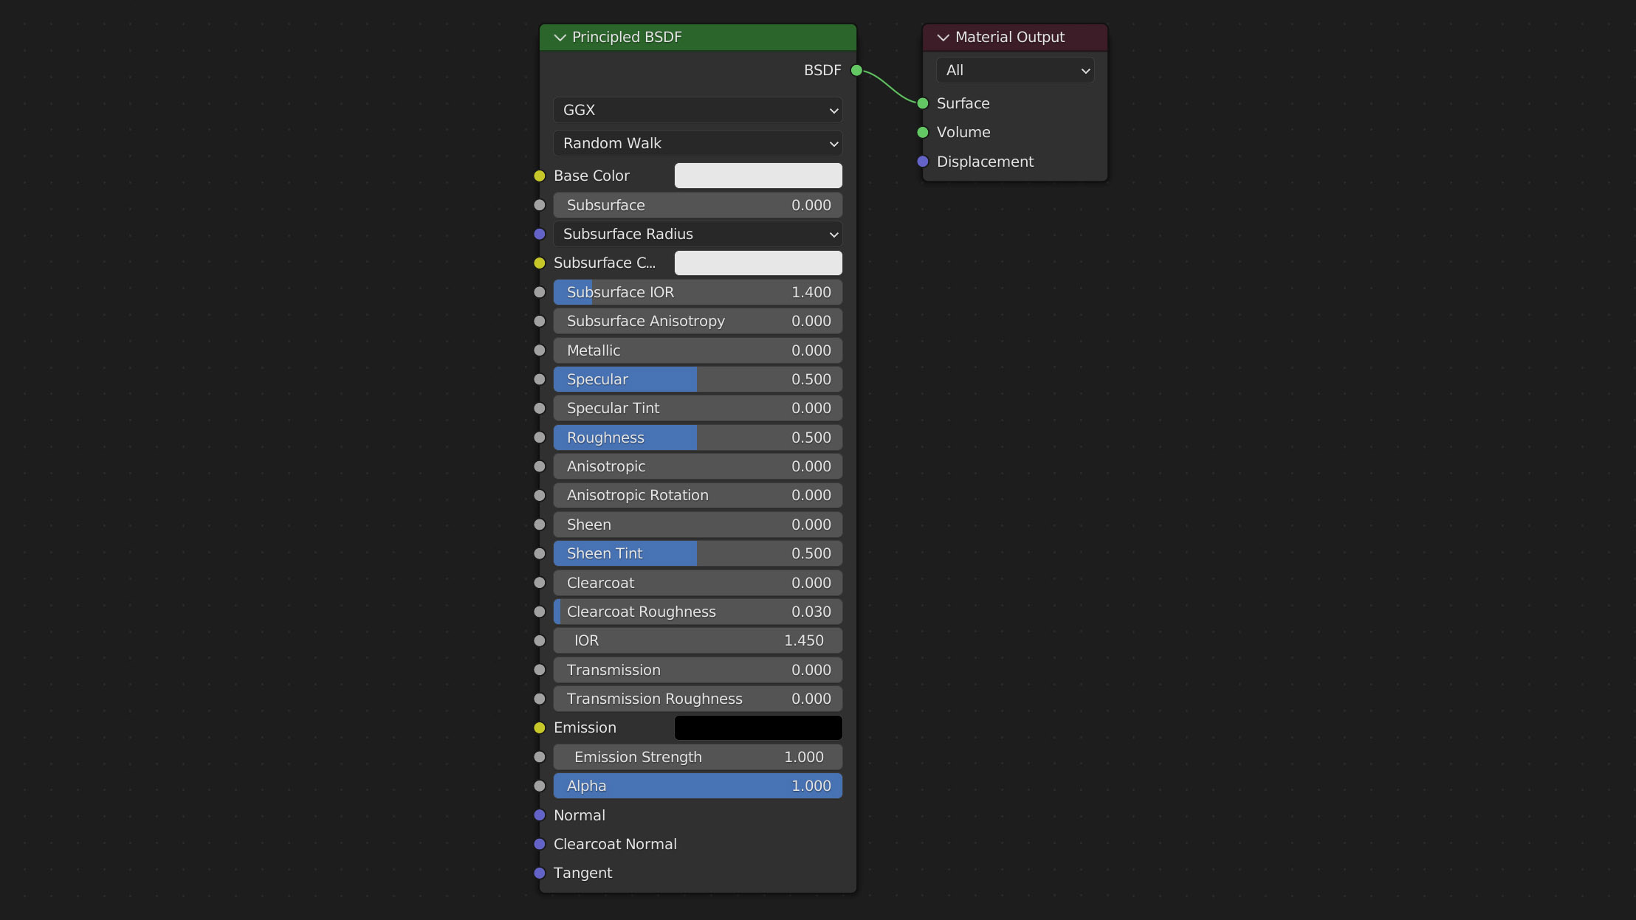Click the IOR input socket
Image resolution: width=1636 pixels, height=920 pixels.
click(540, 640)
